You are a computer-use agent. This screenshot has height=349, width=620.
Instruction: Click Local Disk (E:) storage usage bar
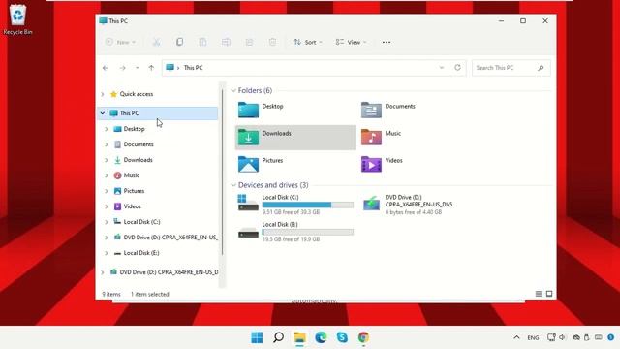point(308,233)
